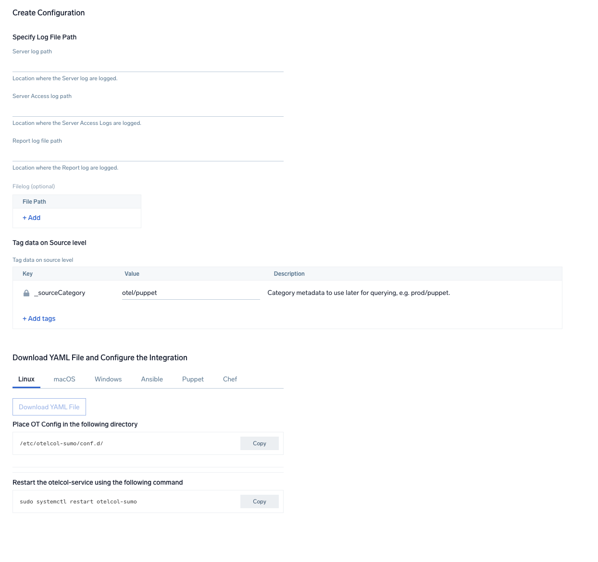Click the Create Configuration heading
This screenshot has height=562, width=598.
[x=49, y=13]
